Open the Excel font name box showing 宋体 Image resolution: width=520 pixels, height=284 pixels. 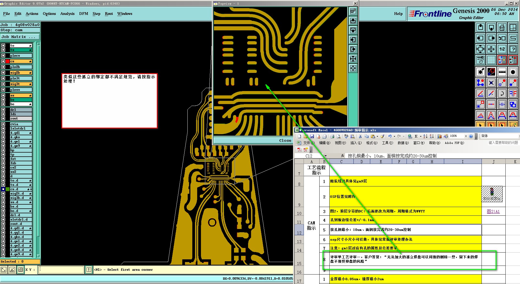499,136
